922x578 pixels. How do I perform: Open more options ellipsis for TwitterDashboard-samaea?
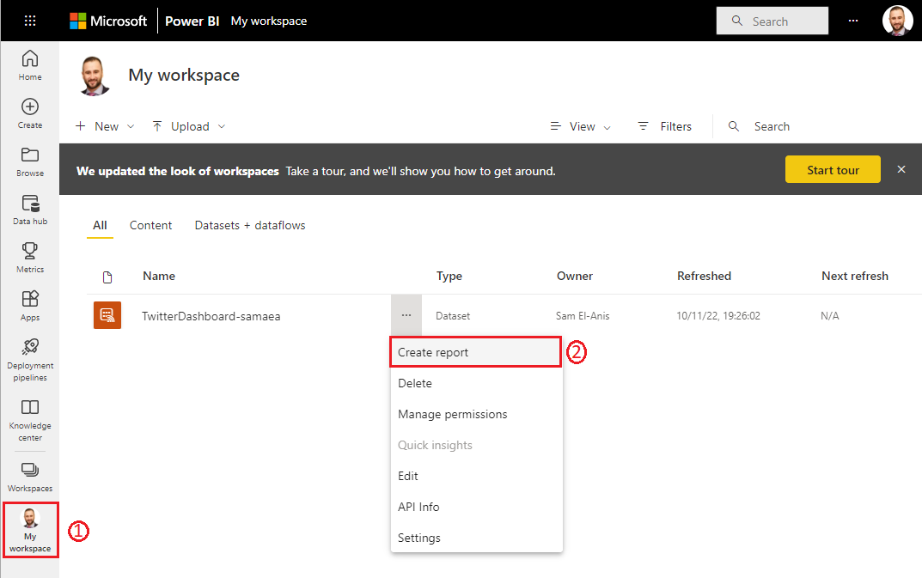[406, 315]
